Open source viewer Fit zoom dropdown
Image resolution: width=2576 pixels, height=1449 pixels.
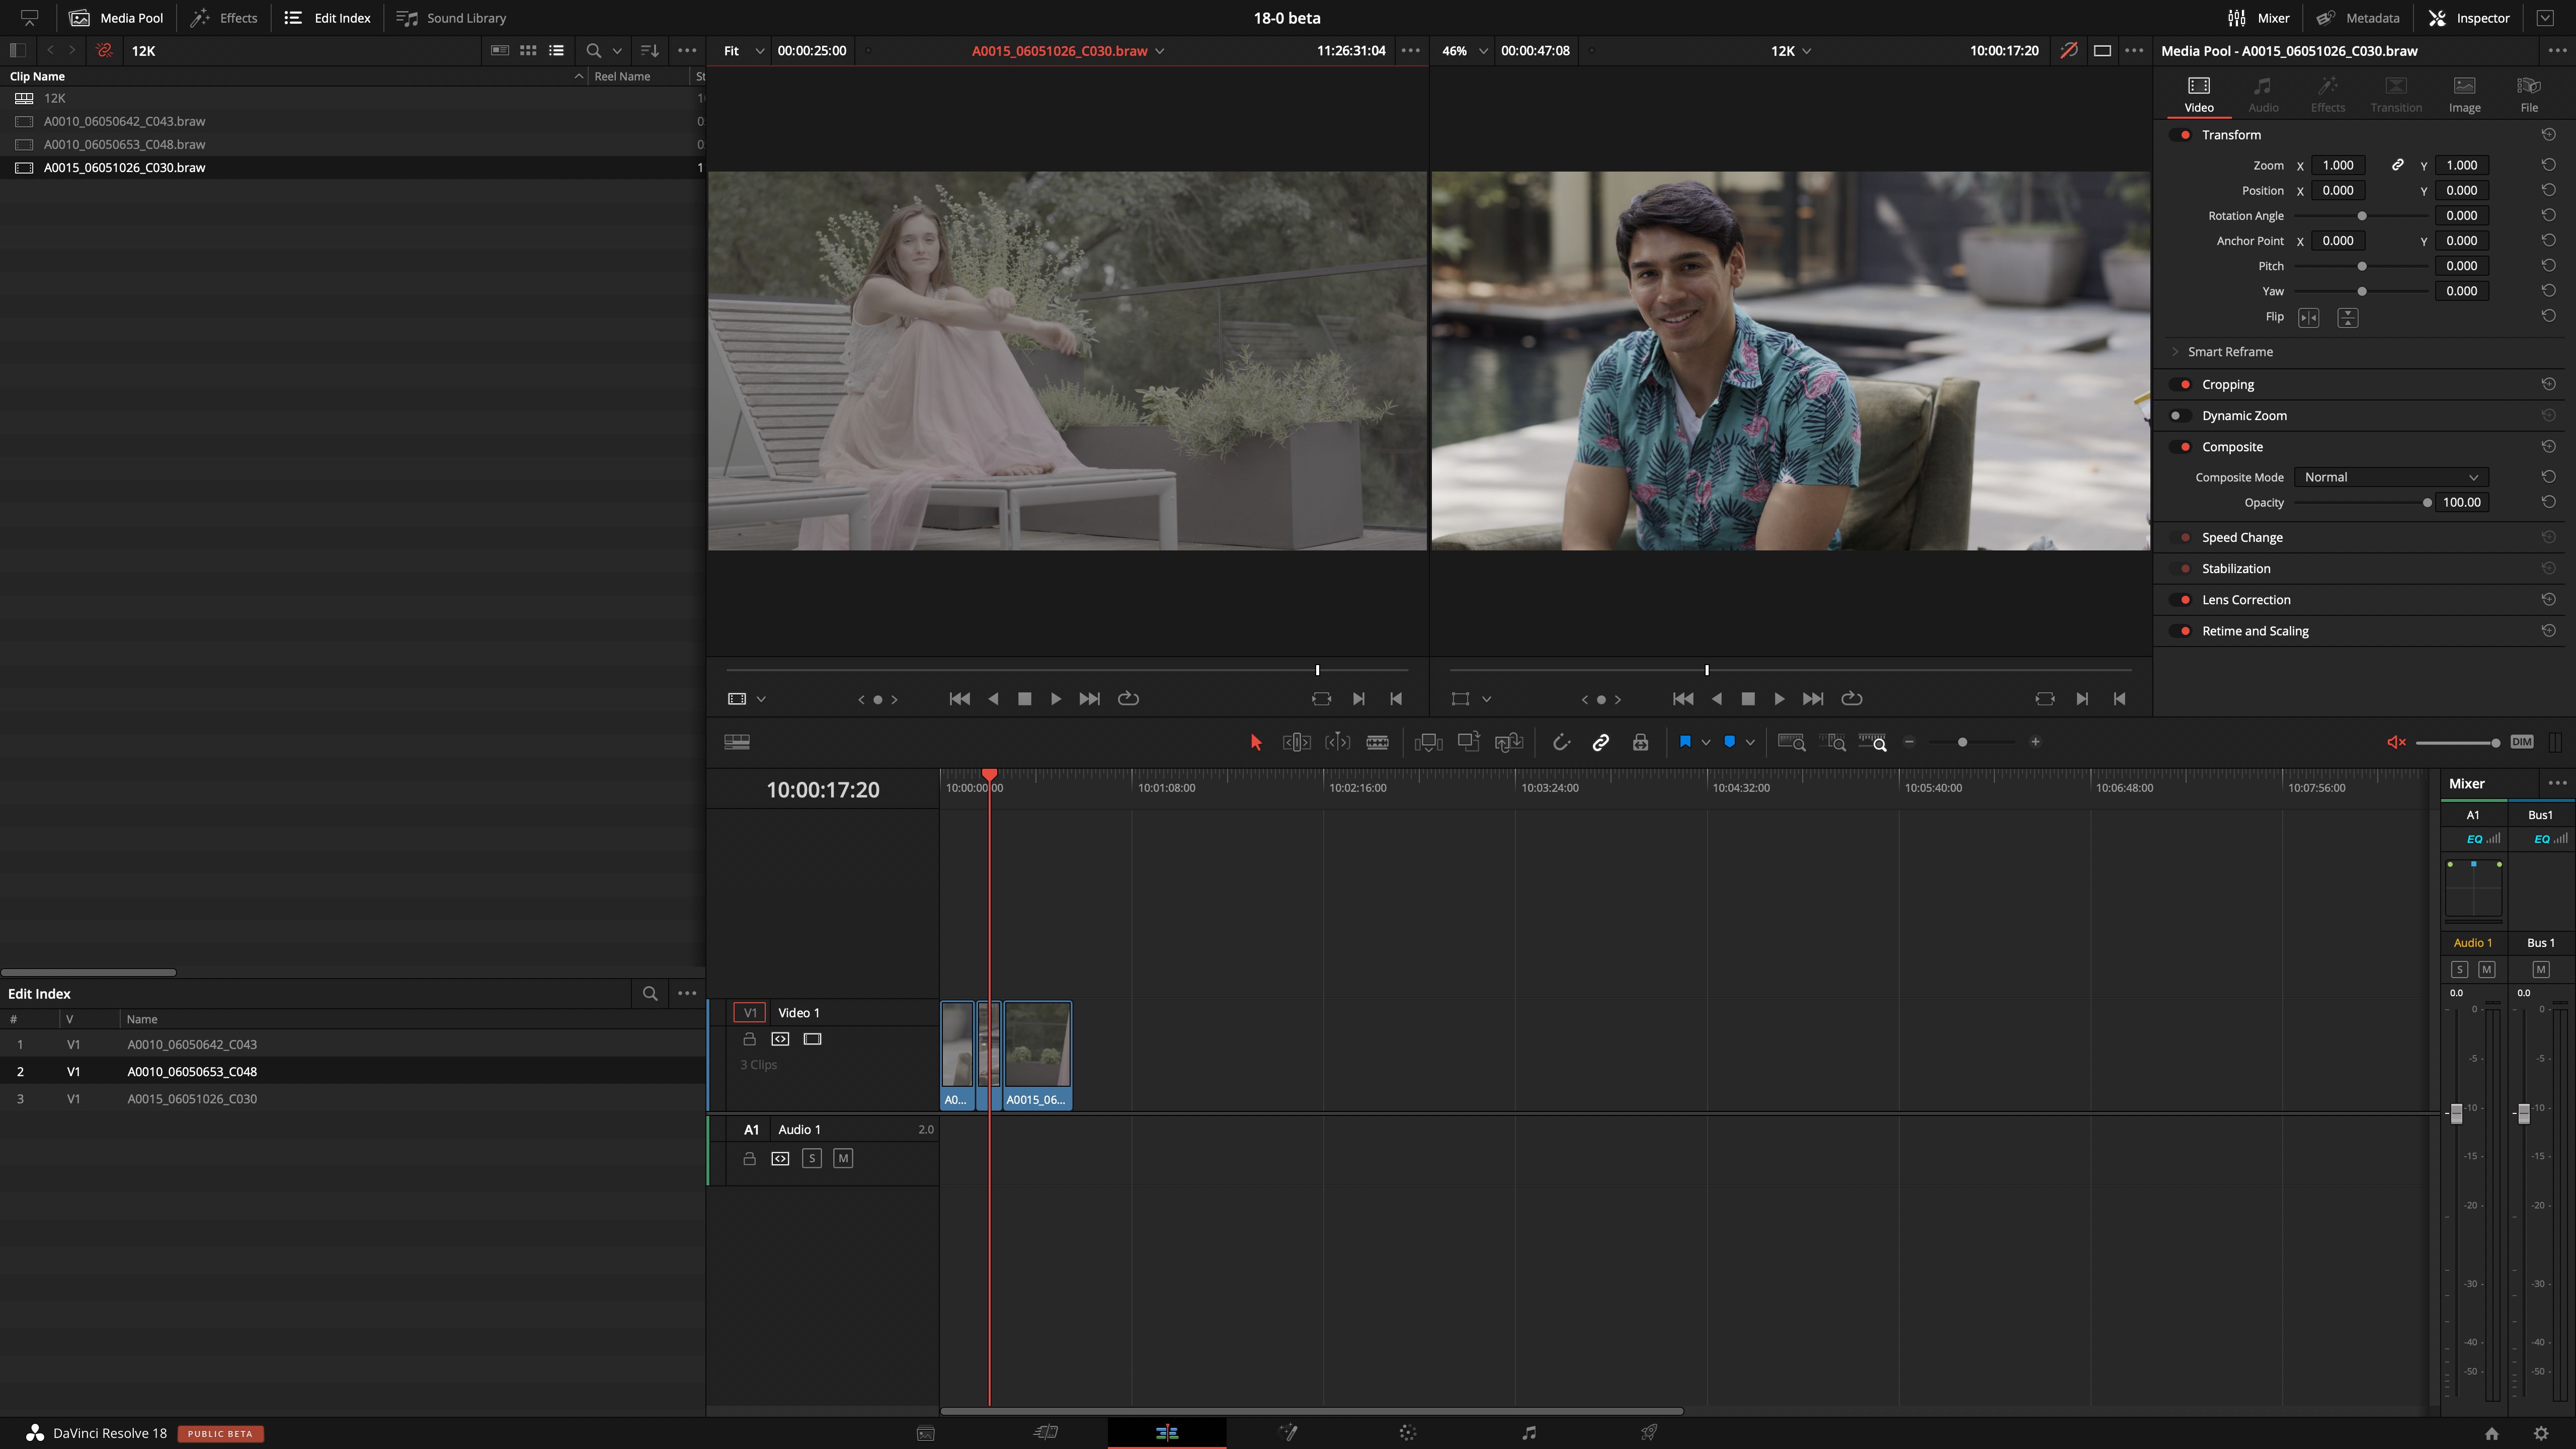(x=742, y=51)
